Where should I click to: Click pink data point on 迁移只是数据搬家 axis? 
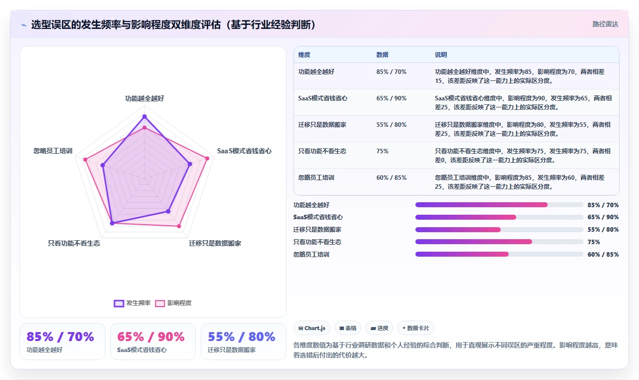pyautogui.click(x=179, y=226)
